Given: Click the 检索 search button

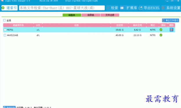Looking at the screenshot, I should 112,8.
